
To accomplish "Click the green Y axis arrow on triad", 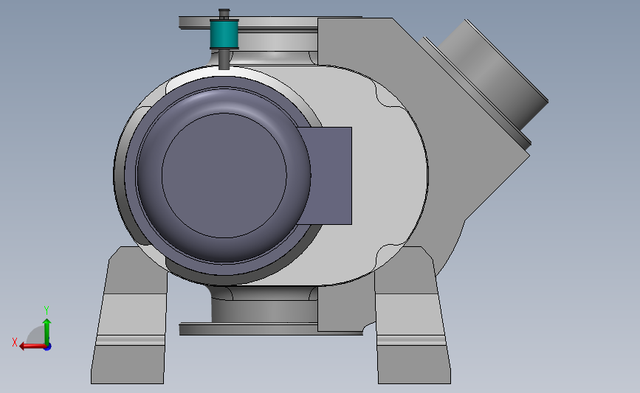I will click(x=47, y=331).
